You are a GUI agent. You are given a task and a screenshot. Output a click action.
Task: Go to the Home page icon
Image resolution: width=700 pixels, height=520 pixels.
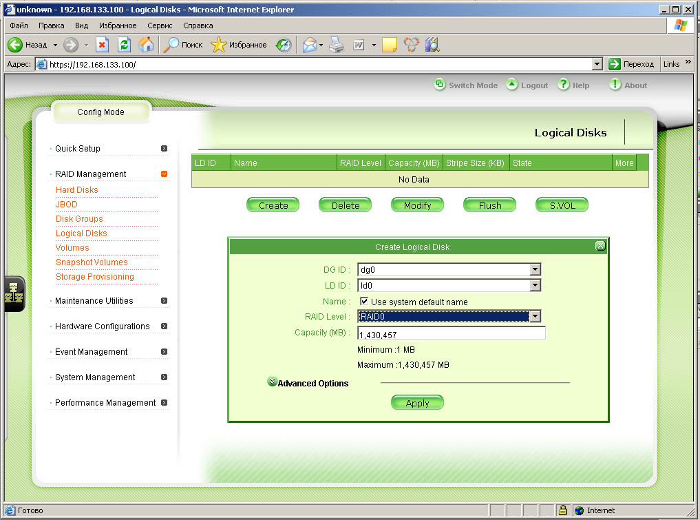pos(145,45)
